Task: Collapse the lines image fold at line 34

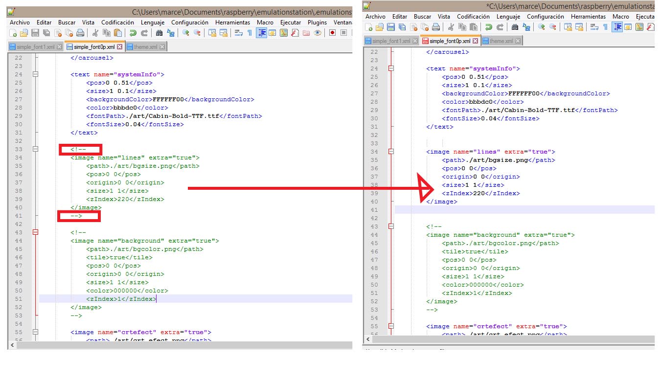Action: point(390,152)
